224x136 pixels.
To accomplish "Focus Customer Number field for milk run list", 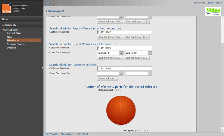I will coord(124,48).
